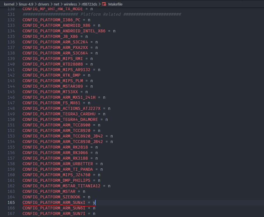
Task: Open the drivers breadcrumb dropdown
Action: (43, 4)
